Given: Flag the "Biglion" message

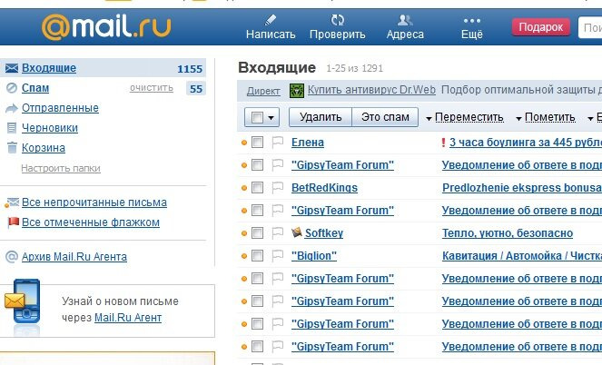Looking at the screenshot, I should (277, 256).
